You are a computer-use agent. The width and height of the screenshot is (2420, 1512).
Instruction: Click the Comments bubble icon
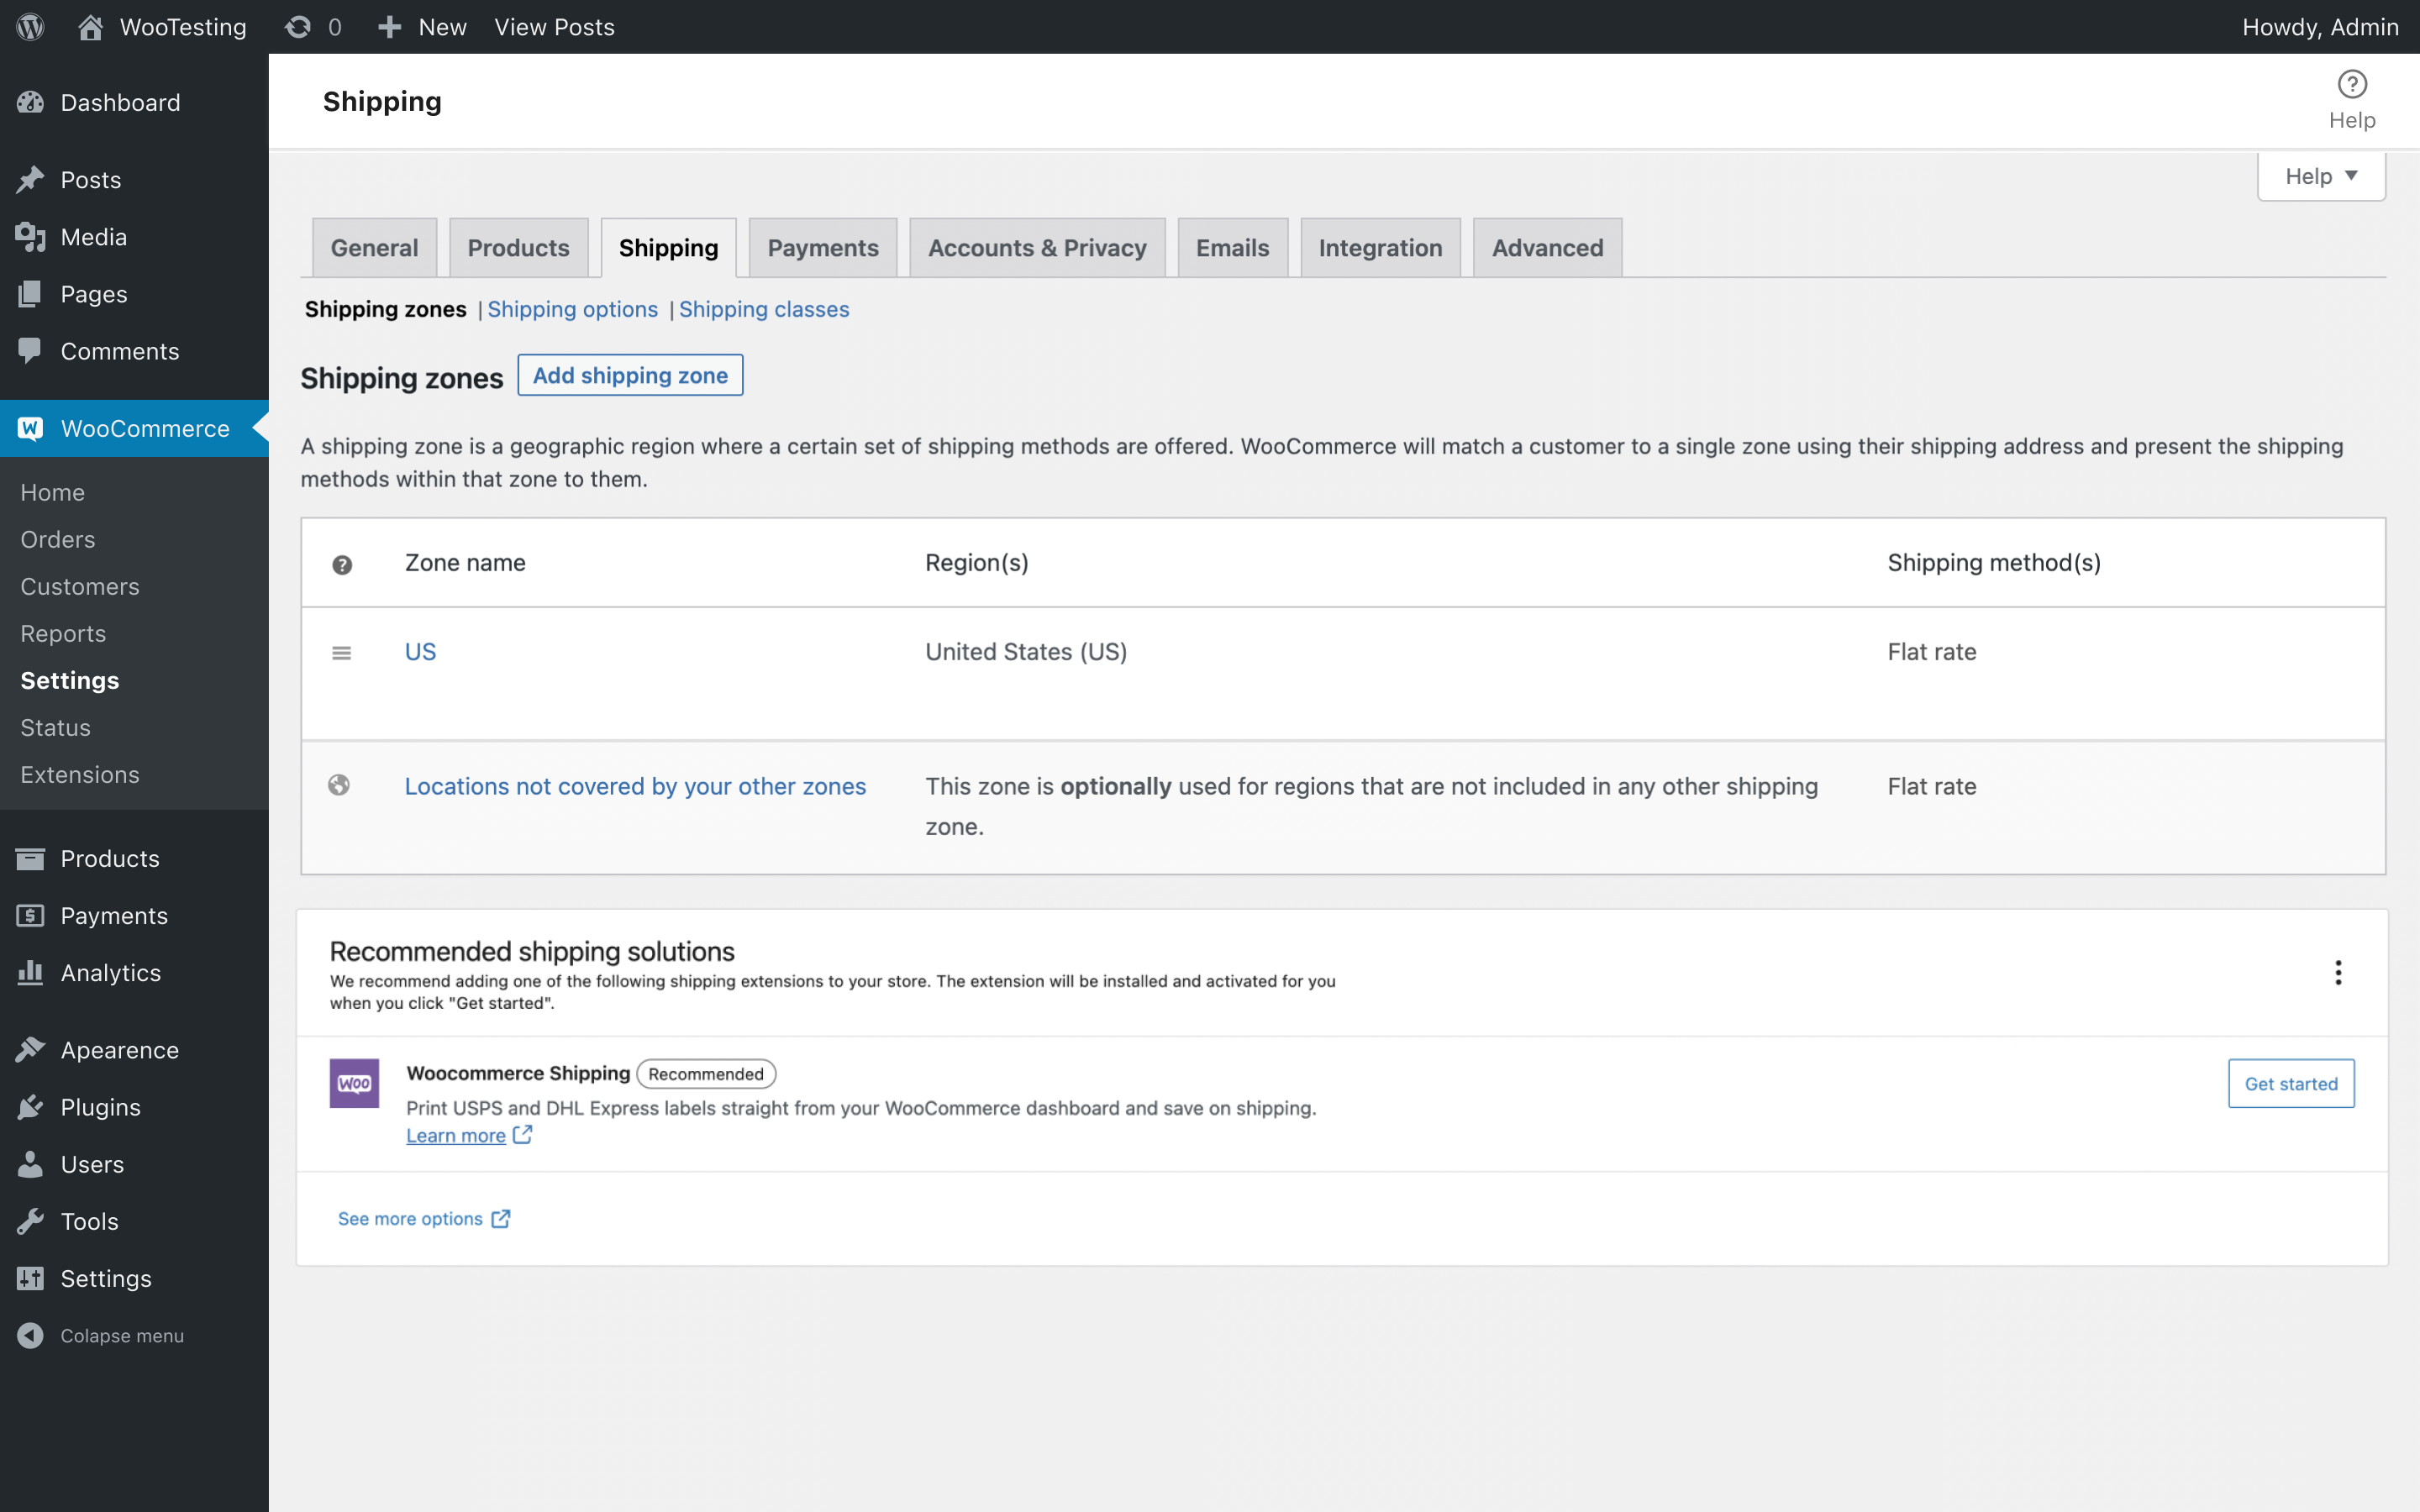pos(31,351)
